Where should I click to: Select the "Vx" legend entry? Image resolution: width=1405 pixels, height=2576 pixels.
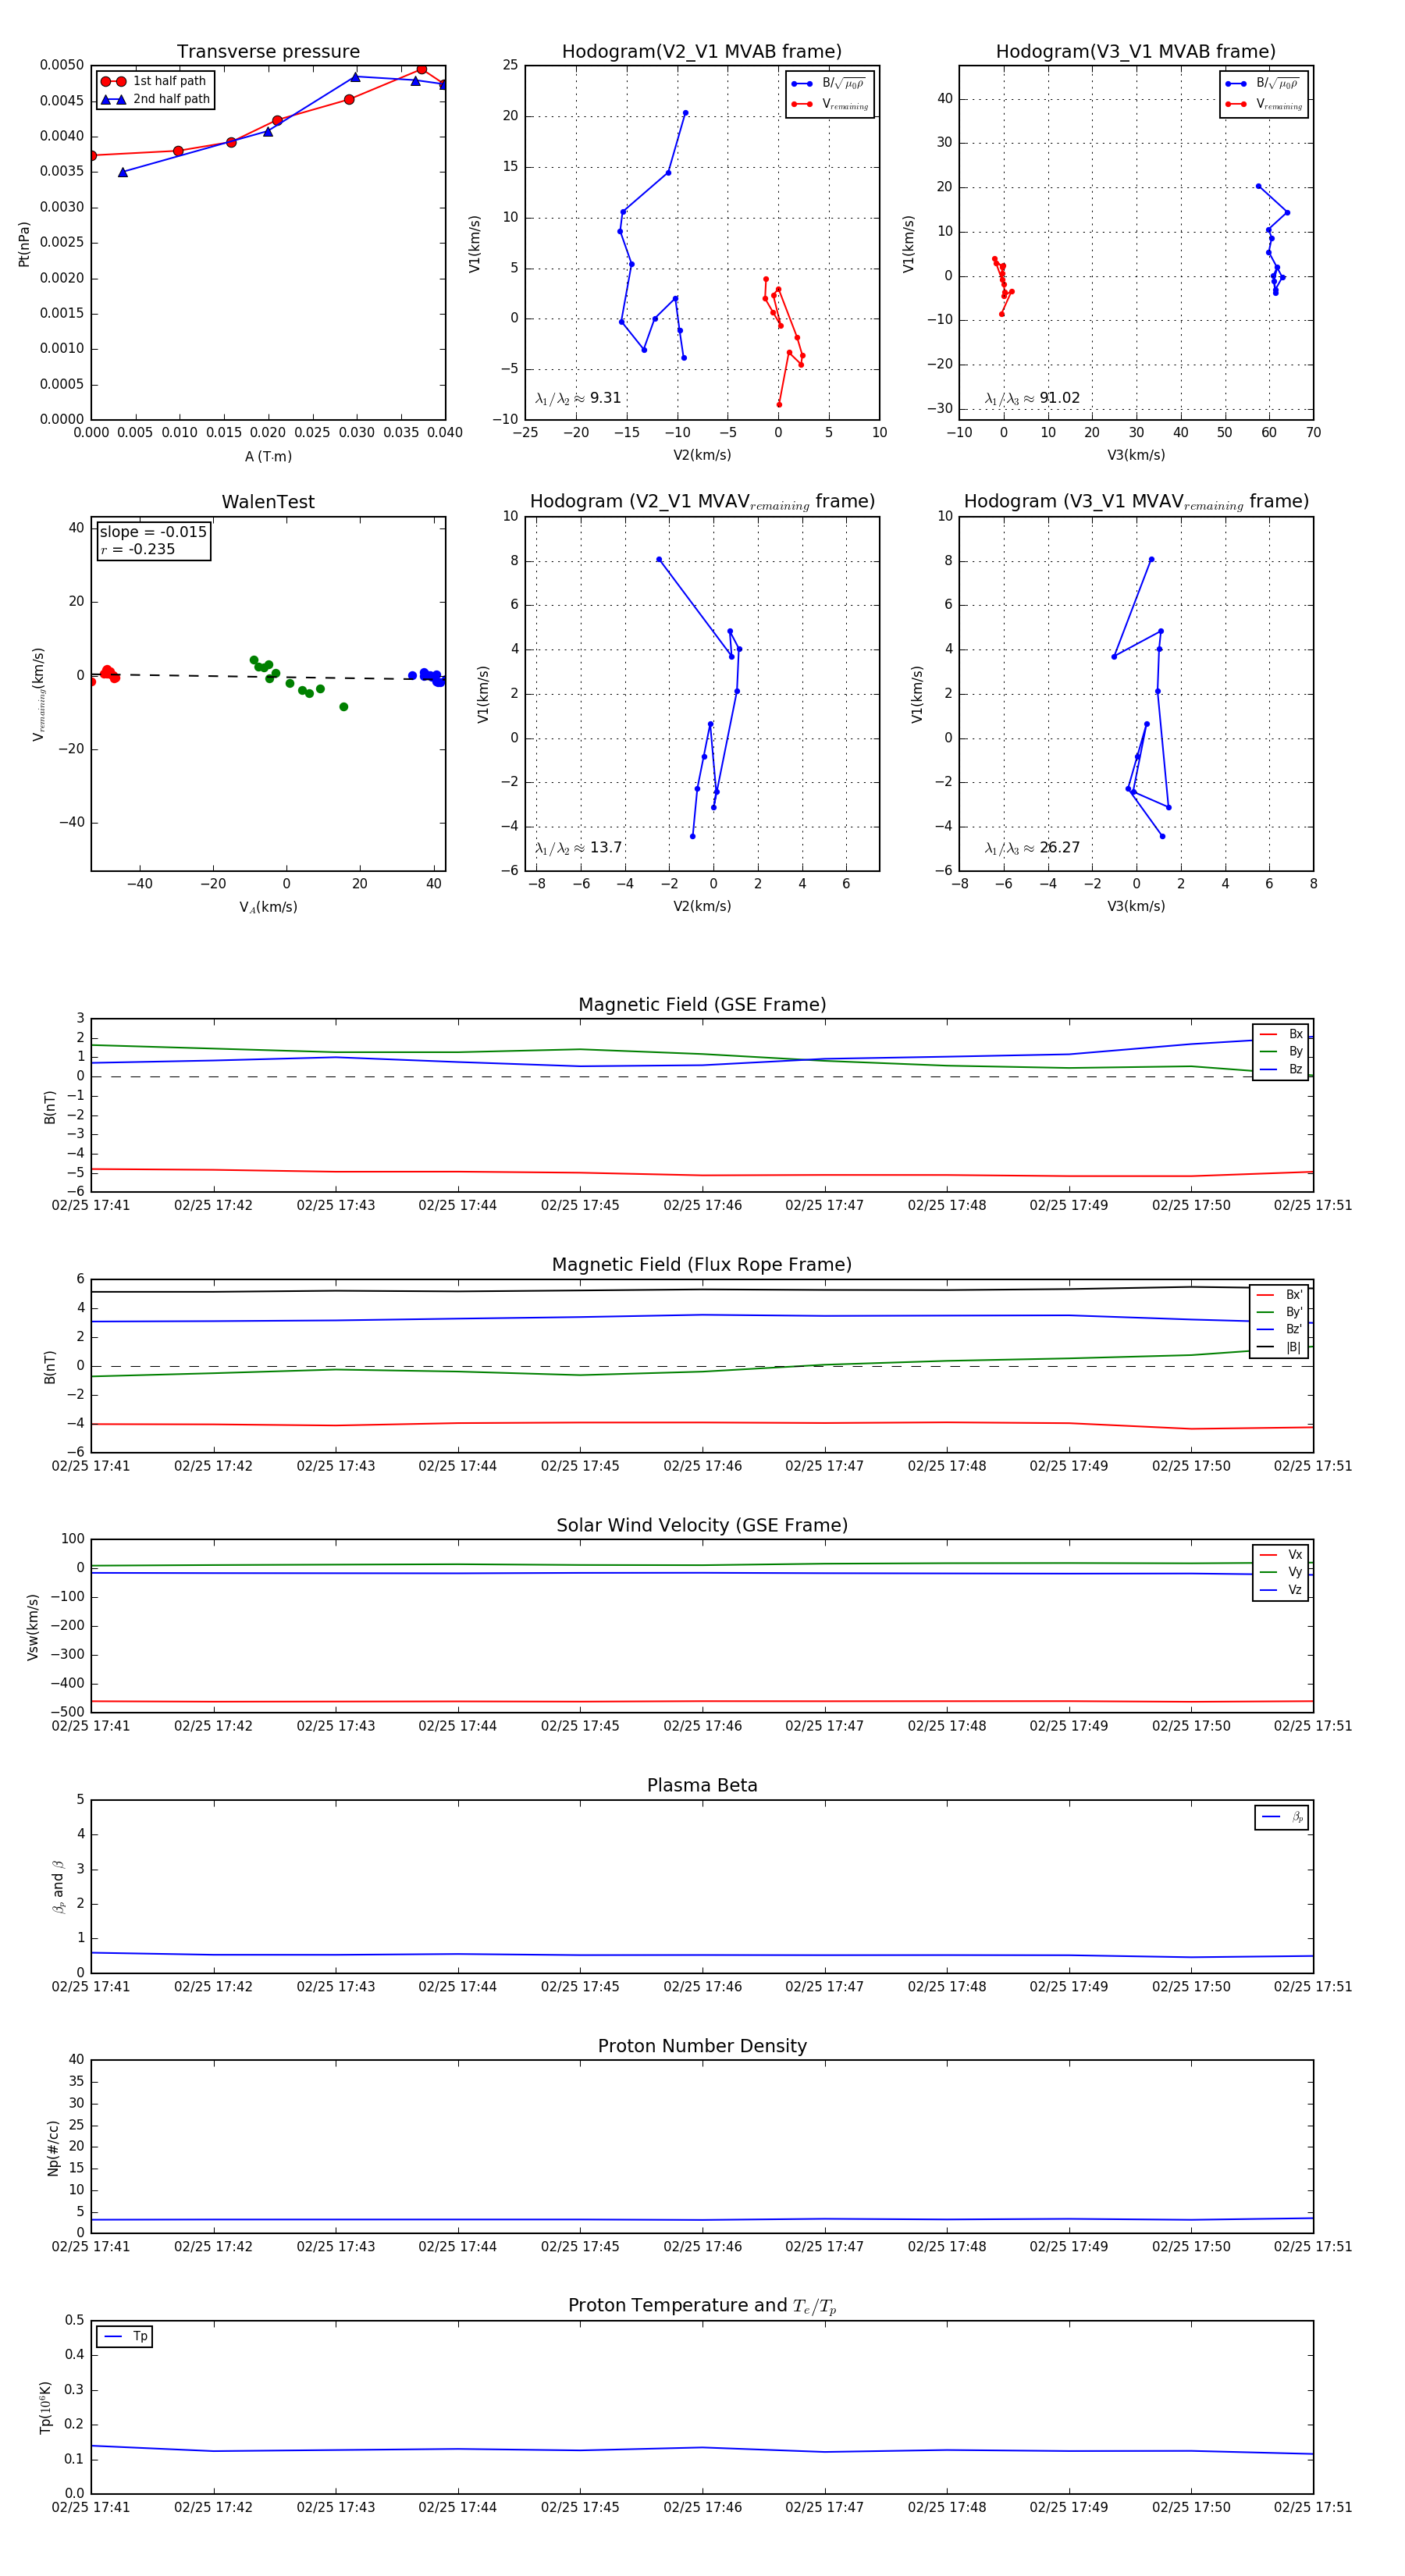click(1281, 1555)
